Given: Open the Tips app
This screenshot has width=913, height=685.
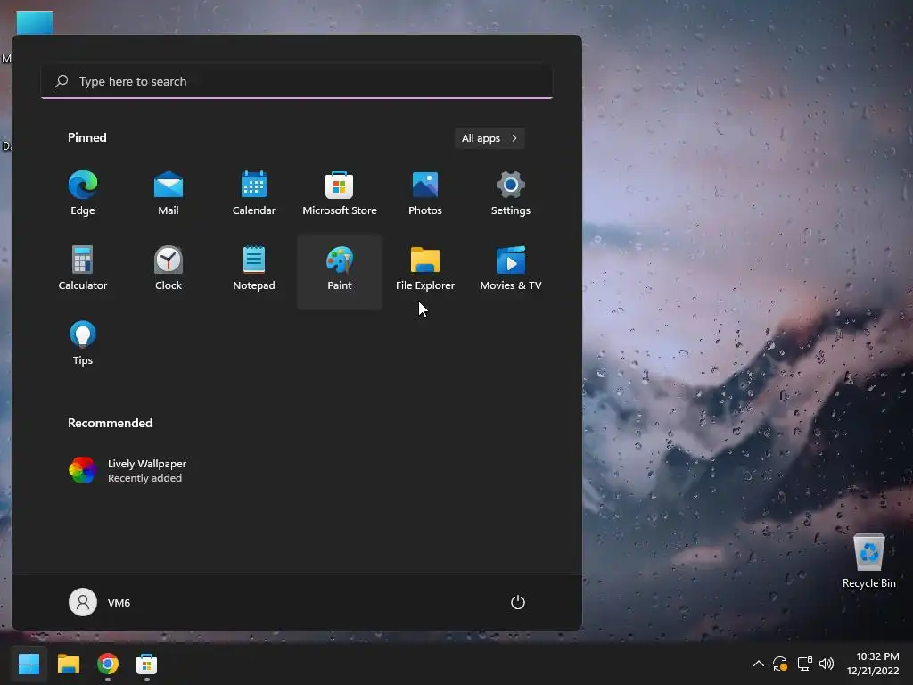Looking at the screenshot, I should [83, 343].
